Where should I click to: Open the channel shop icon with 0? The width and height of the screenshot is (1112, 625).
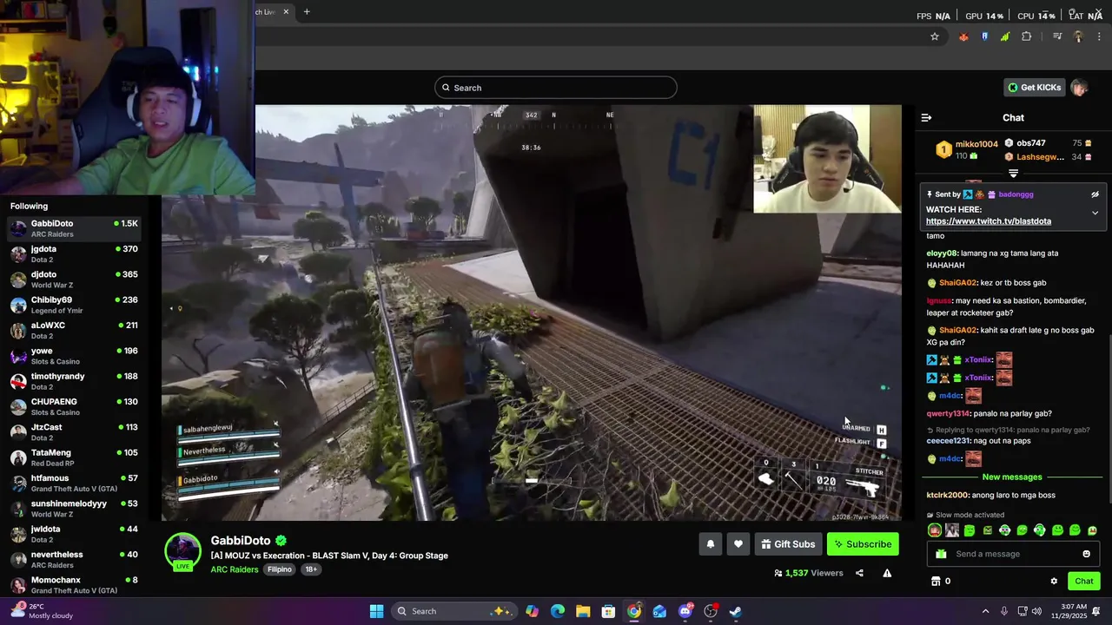[940, 582]
